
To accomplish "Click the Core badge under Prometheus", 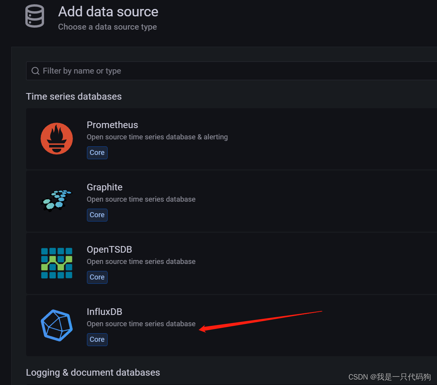I will (97, 153).
